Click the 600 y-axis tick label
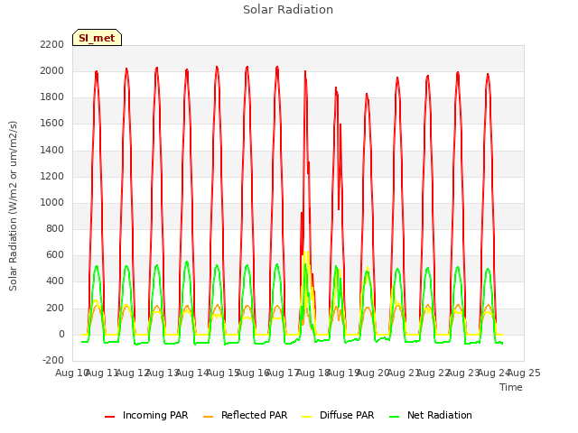This screenshot has width=578, height=433. (55, 254)
